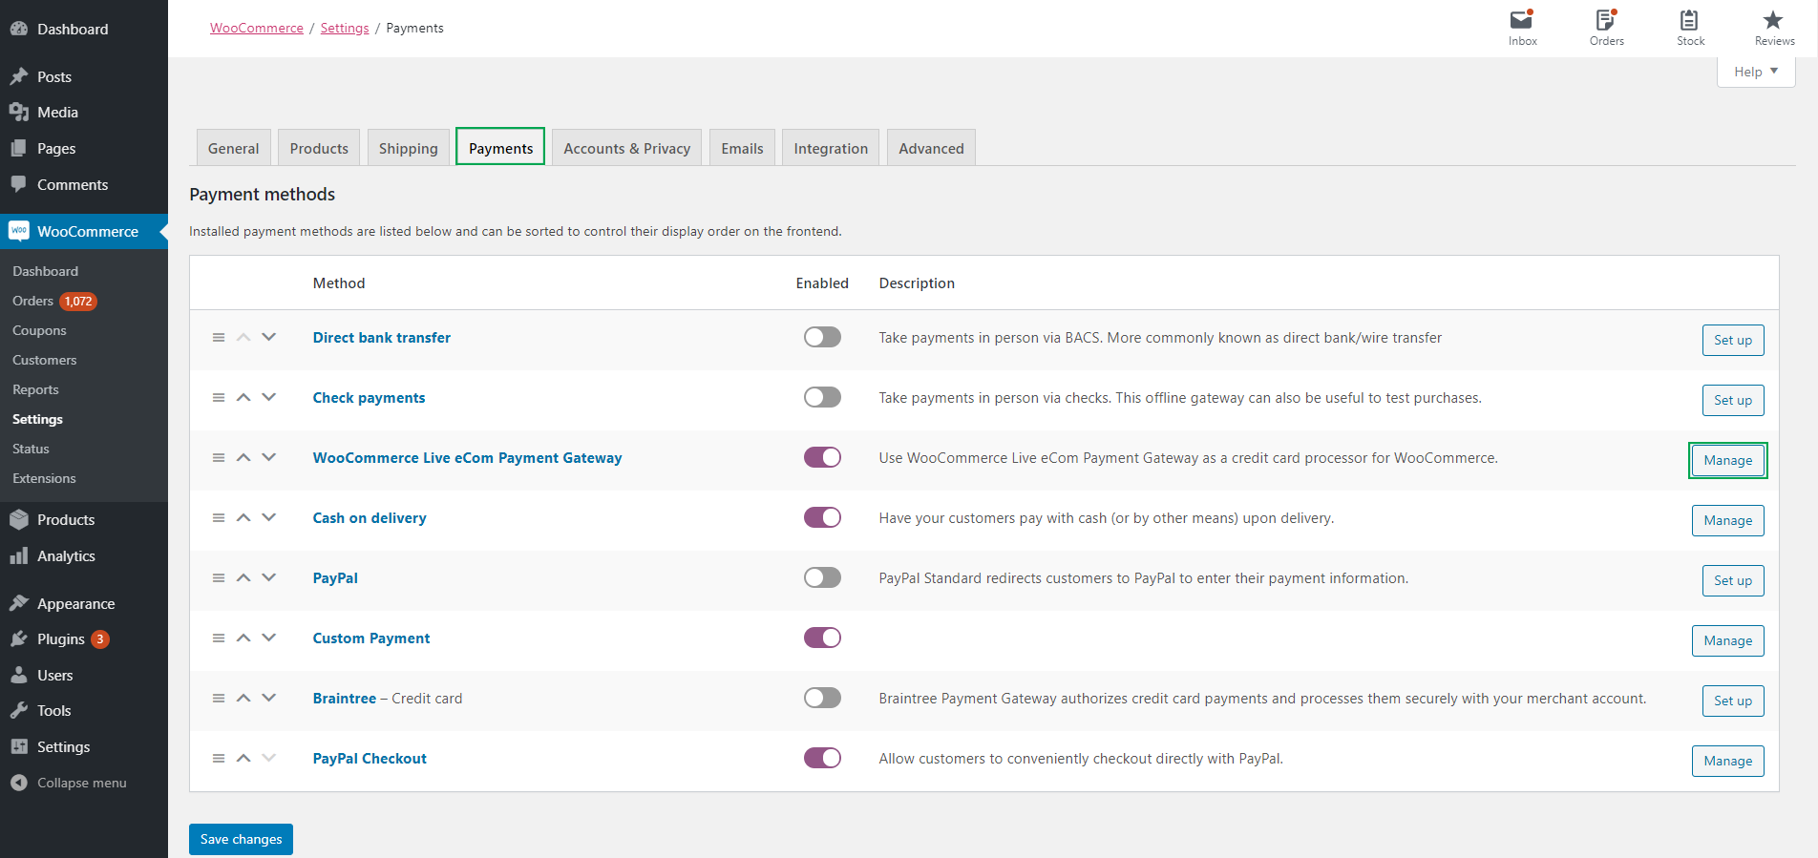Screen dimensions: 1818x858
Task: Click the Users person icon
Action: tap(19, 675)
